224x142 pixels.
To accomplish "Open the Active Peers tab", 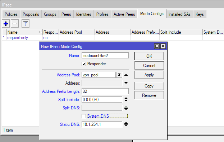I will 124,14.
